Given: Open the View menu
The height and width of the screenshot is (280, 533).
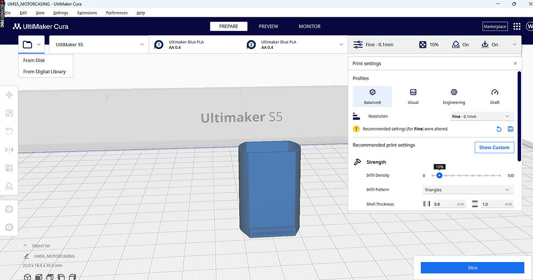Looking at the screenshot, I should point(40,13).
